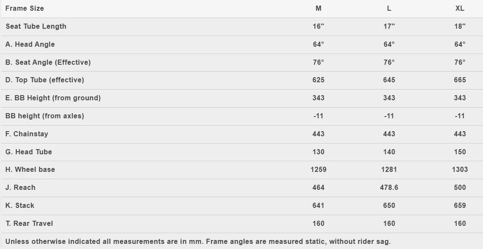Select the XL size column header
This screenshot has height=249, width=483.
coord(460,8)
